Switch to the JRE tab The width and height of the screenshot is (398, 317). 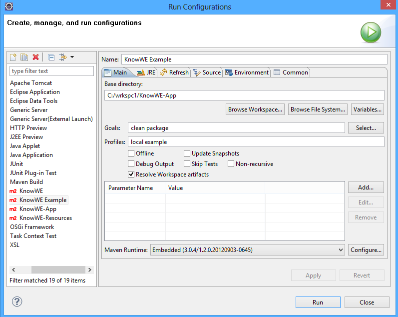point(146,72)
